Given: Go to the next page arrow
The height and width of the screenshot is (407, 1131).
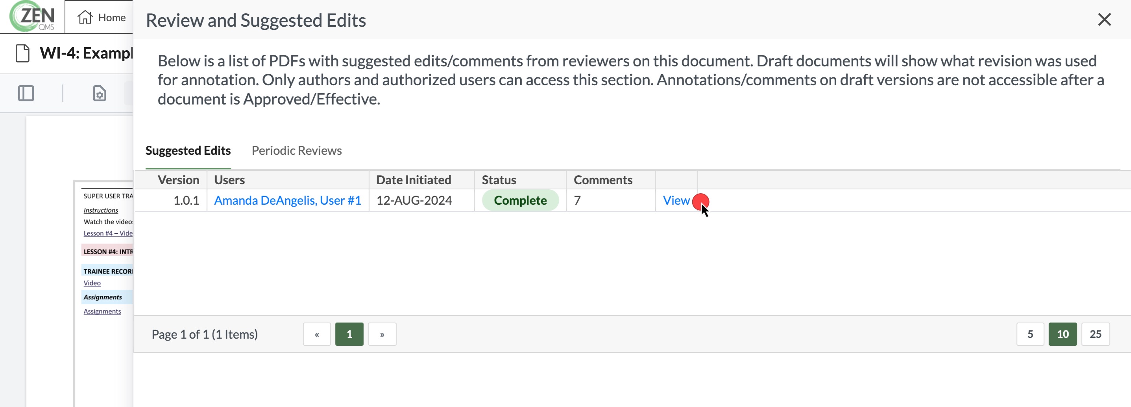Looking at the screenshot, I should [382, 334].
